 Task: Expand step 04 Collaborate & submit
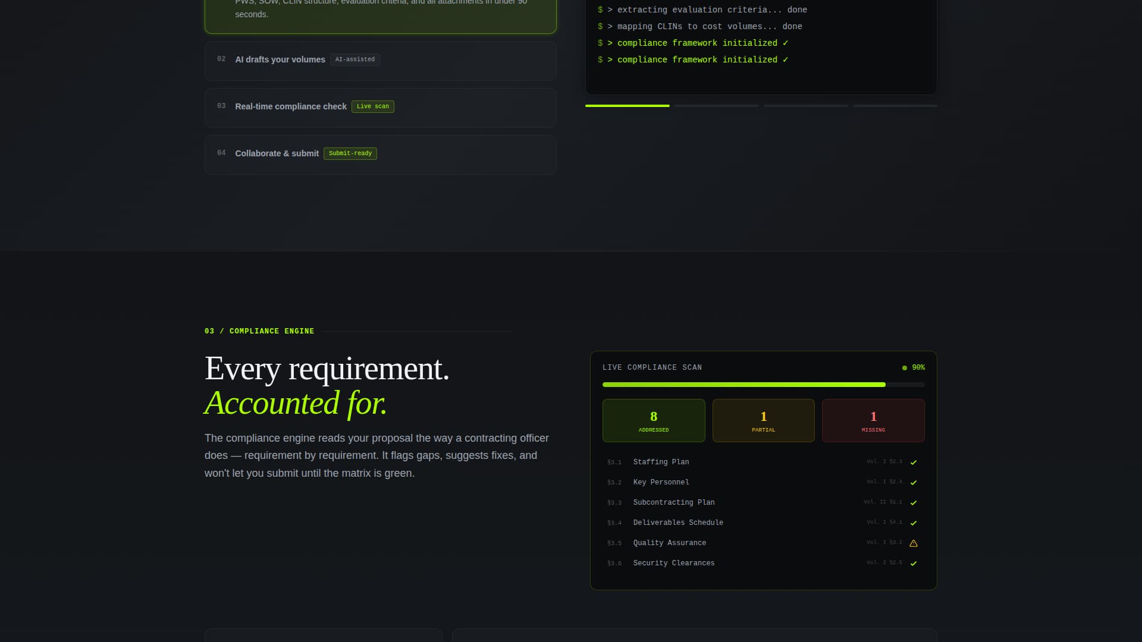[x=380, y=154]
